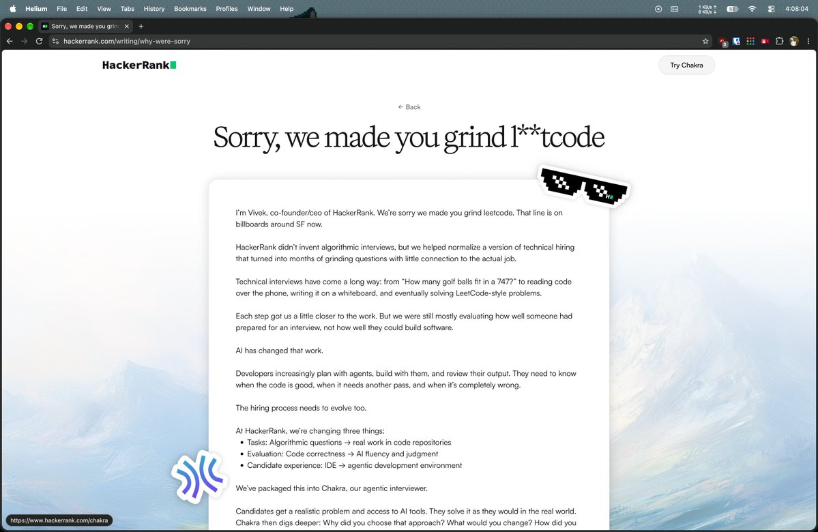
Task: Open the battery status icon
Action: pos(733,9)
